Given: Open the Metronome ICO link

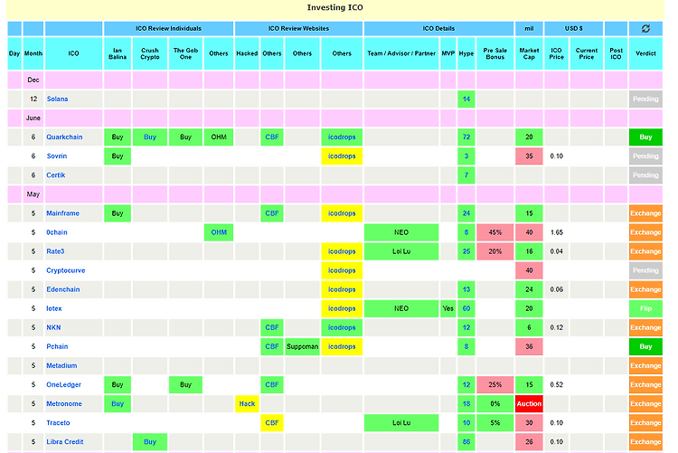Looking at the screenshot, I should pyautogui.click(x=64, y=403).
